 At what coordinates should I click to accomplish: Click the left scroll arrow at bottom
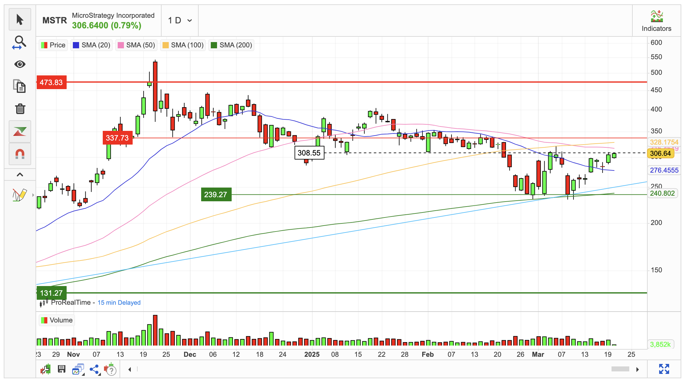tap(130, 370)
